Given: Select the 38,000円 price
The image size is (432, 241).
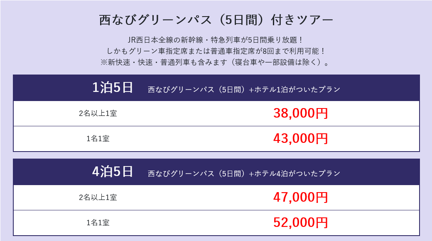Looking at the screenshot, I should click(301, 113).
